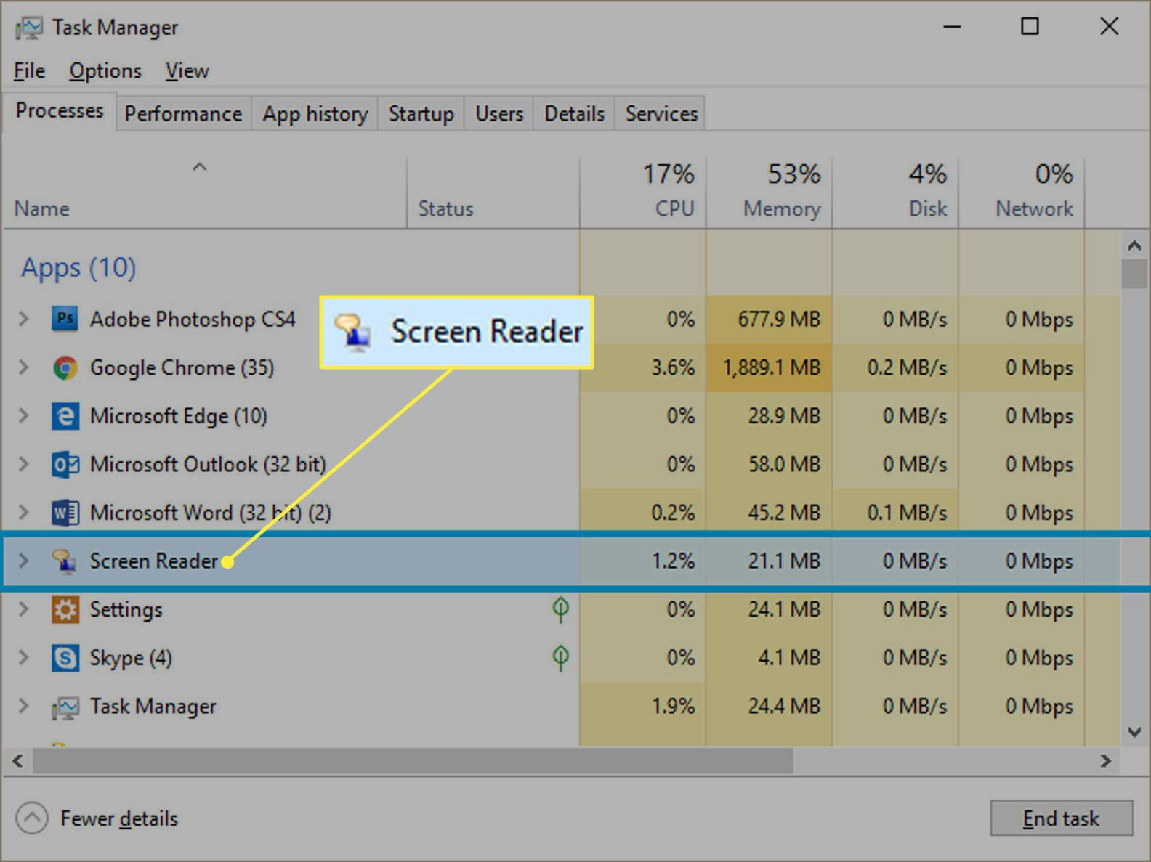Click Chrome's 0.2 MB/s disk value
Image resolution: width=1151 pixels, height=862 pixels.
pos(907,367)
